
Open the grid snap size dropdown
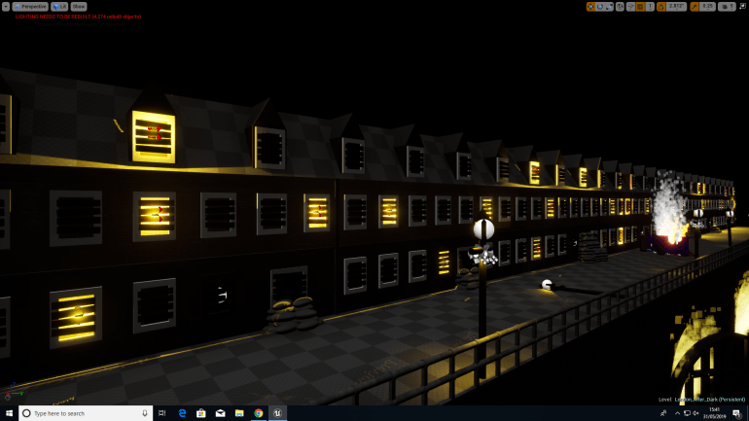[x=650, y=7]
